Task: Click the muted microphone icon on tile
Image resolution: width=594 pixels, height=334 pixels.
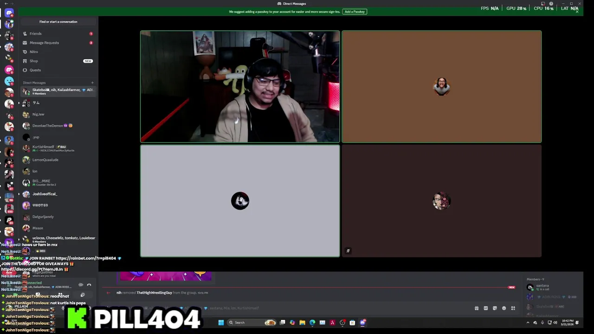Action: [x=348, y=251]
